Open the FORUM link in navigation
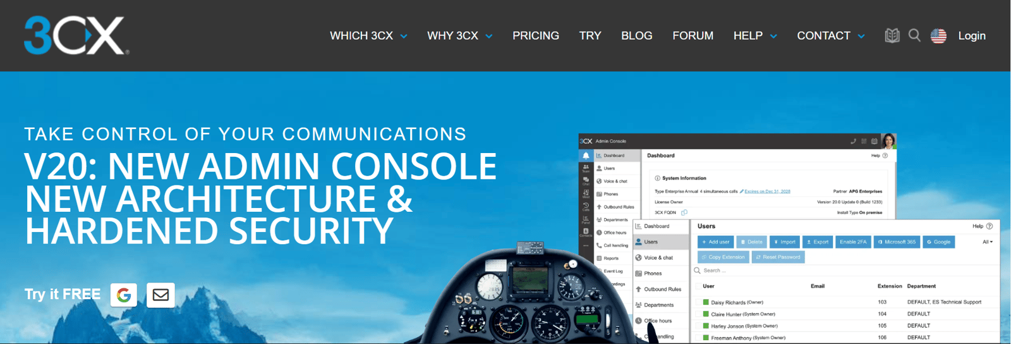 [x=693, y=36]
